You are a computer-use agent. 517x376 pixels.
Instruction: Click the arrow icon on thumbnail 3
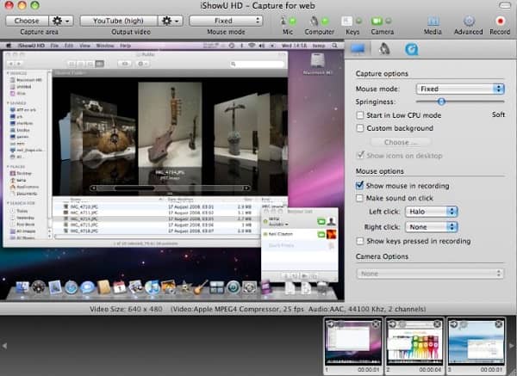[454, 324]
